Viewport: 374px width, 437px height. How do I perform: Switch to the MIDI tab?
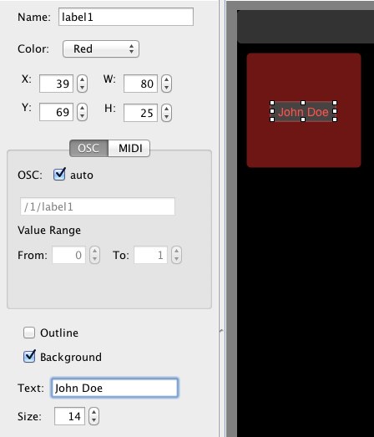click(129, 149)
